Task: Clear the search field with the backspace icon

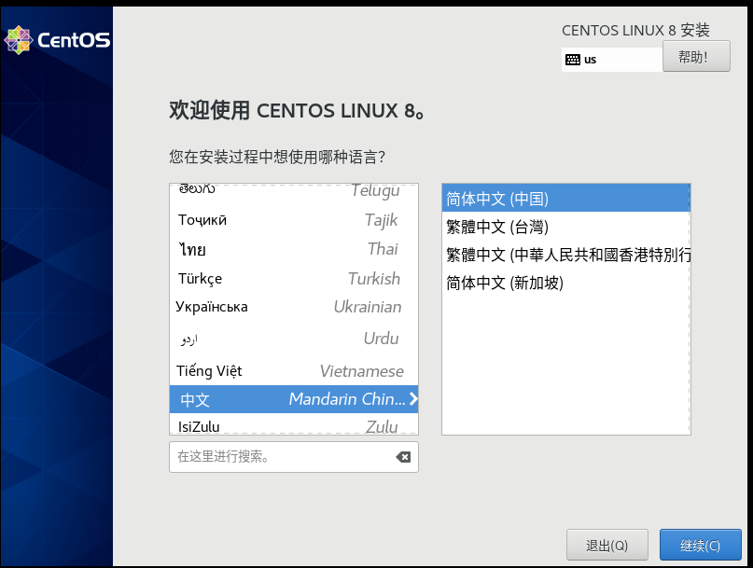Action: point(403,457)
